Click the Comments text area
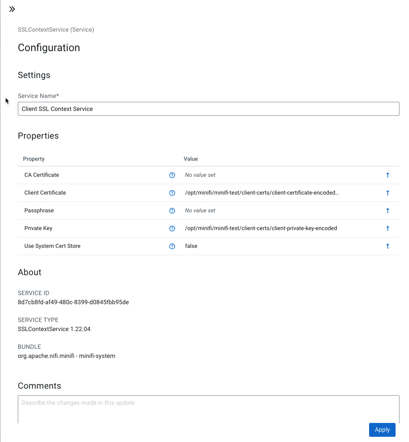 click(208, 409)
